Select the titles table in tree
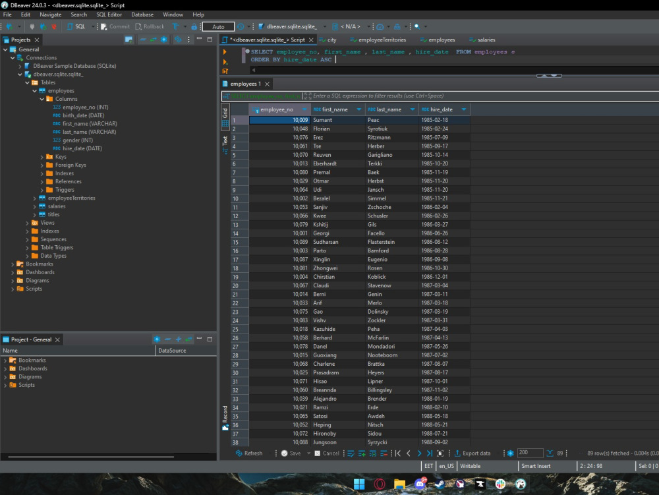Viewport: 659px width, 495px height. coord(53,214)
